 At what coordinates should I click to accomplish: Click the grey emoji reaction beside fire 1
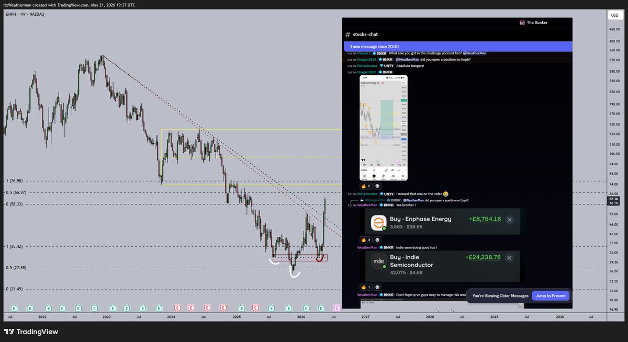point(377,287)
